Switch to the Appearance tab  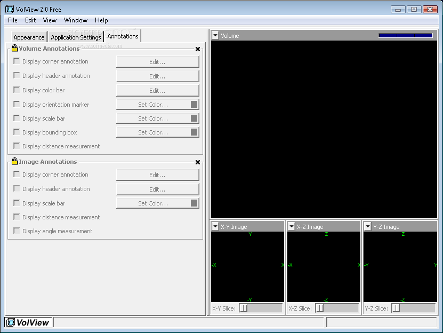[x=29, y=37]
